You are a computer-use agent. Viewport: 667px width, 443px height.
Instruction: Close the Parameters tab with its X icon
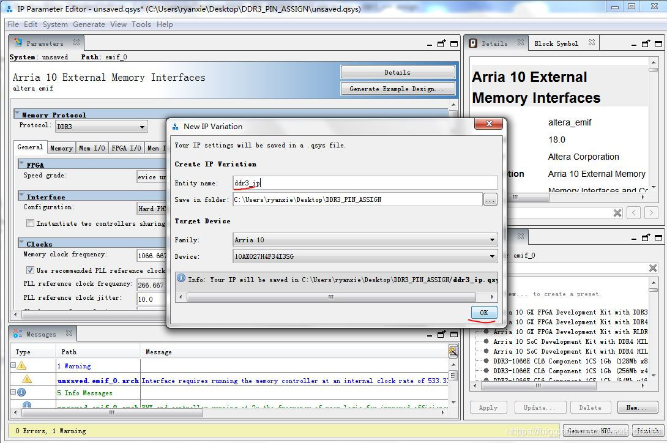76,42
